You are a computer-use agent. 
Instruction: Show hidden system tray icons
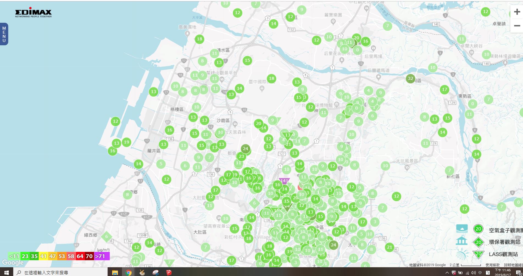click(447, 273)
